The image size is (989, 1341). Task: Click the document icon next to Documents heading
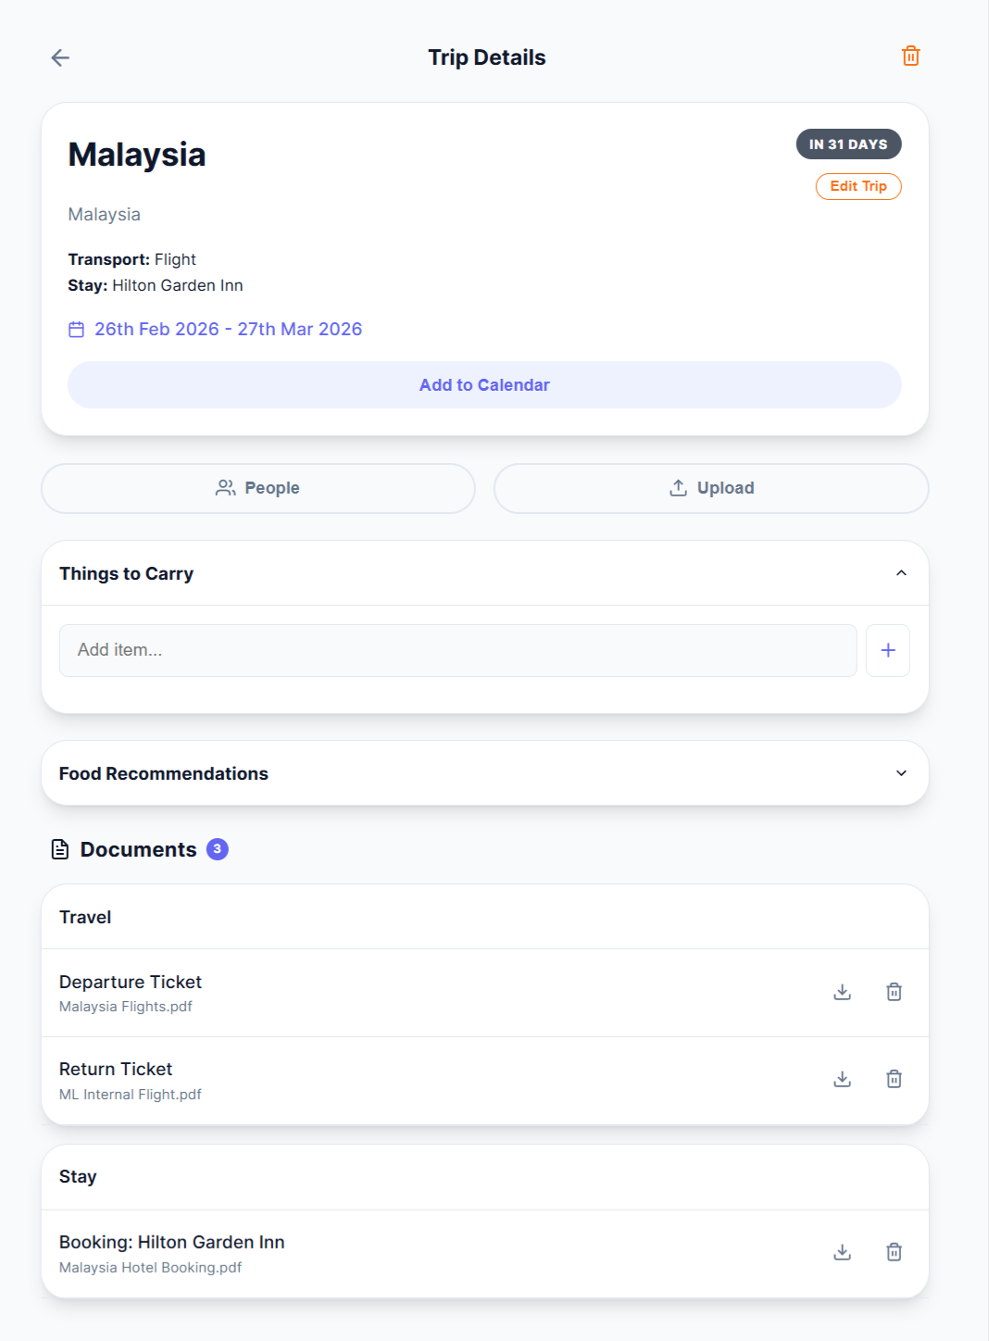[58, 847]
